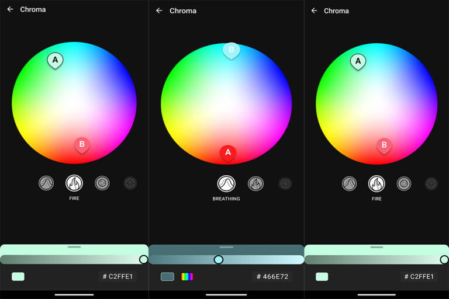
Task: Tap the back arrow in the middle Chroma screen
Action: click(x=159, y=11)
